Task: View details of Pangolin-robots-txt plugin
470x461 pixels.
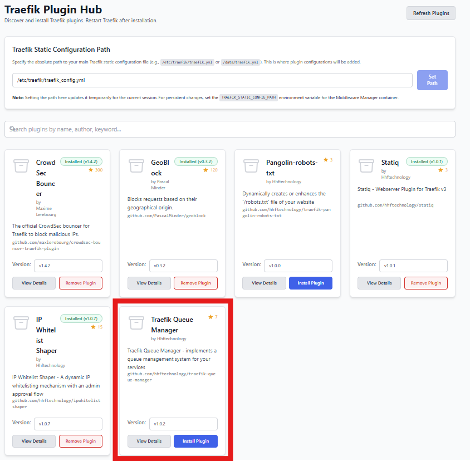Action: click(264, 283)
